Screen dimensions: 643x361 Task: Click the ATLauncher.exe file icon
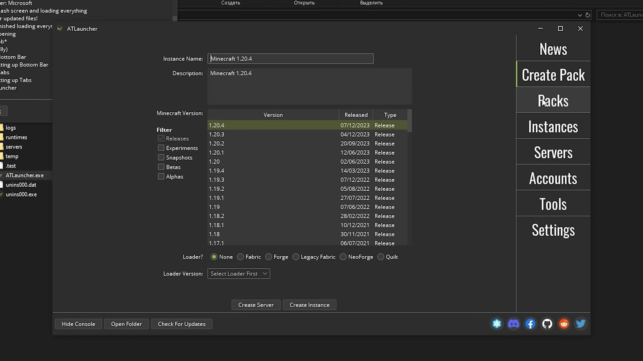click(x=2, y=176)
